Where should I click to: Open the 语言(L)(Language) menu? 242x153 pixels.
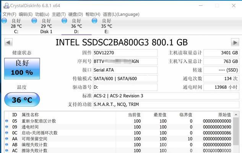[x=121, y=15]
